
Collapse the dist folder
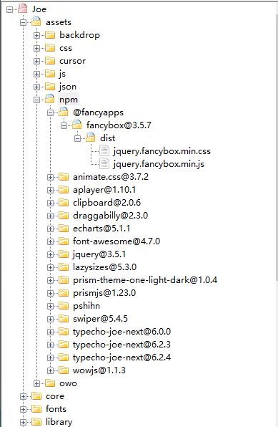77,138
